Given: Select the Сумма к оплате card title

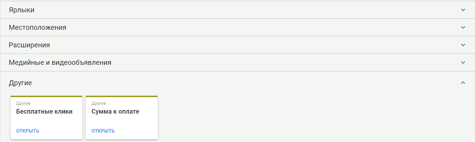Looking at the screenshot, I should coord(115,112).
